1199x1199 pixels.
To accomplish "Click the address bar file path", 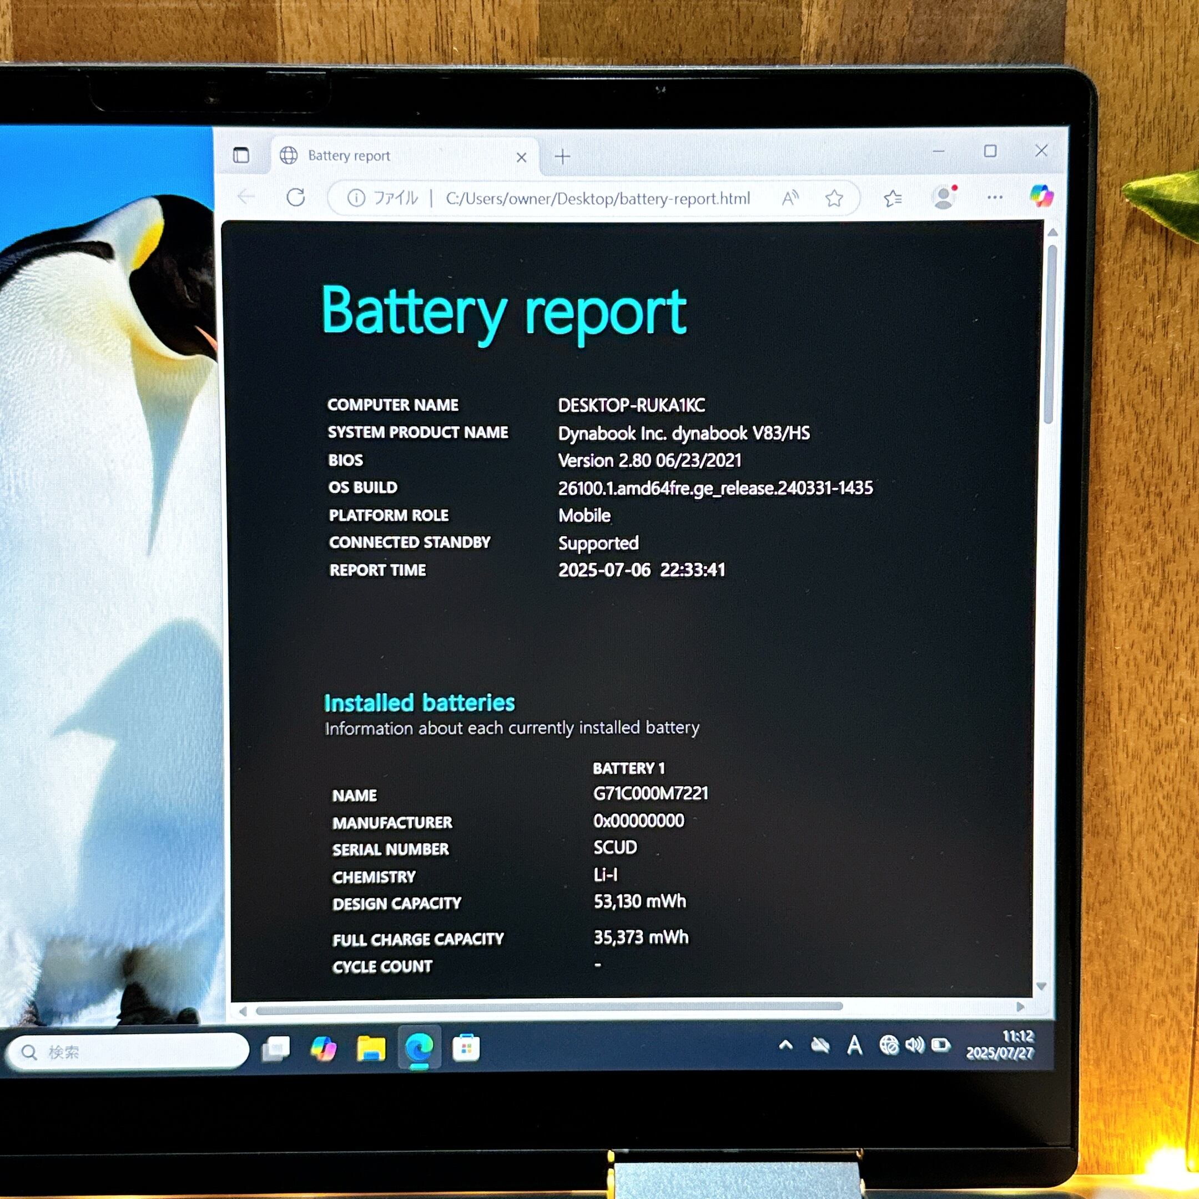I will click(597, 199).
